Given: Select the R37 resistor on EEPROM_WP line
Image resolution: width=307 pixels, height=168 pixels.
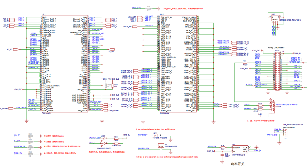Looking at the screenshot, I should click(x=30, y=147).
